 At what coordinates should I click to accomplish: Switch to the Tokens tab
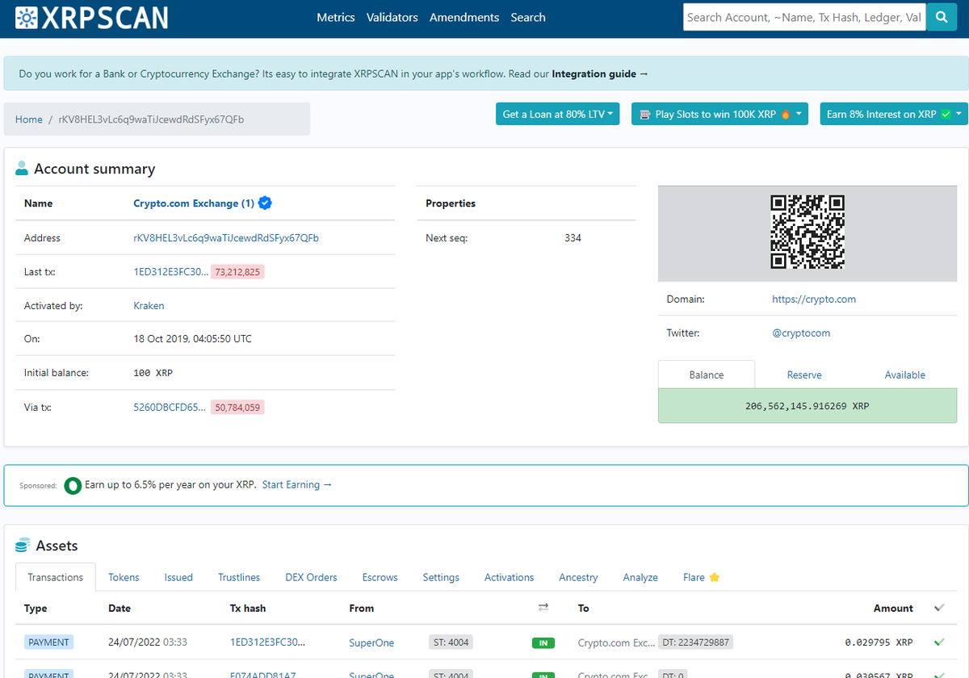[124, 577]
